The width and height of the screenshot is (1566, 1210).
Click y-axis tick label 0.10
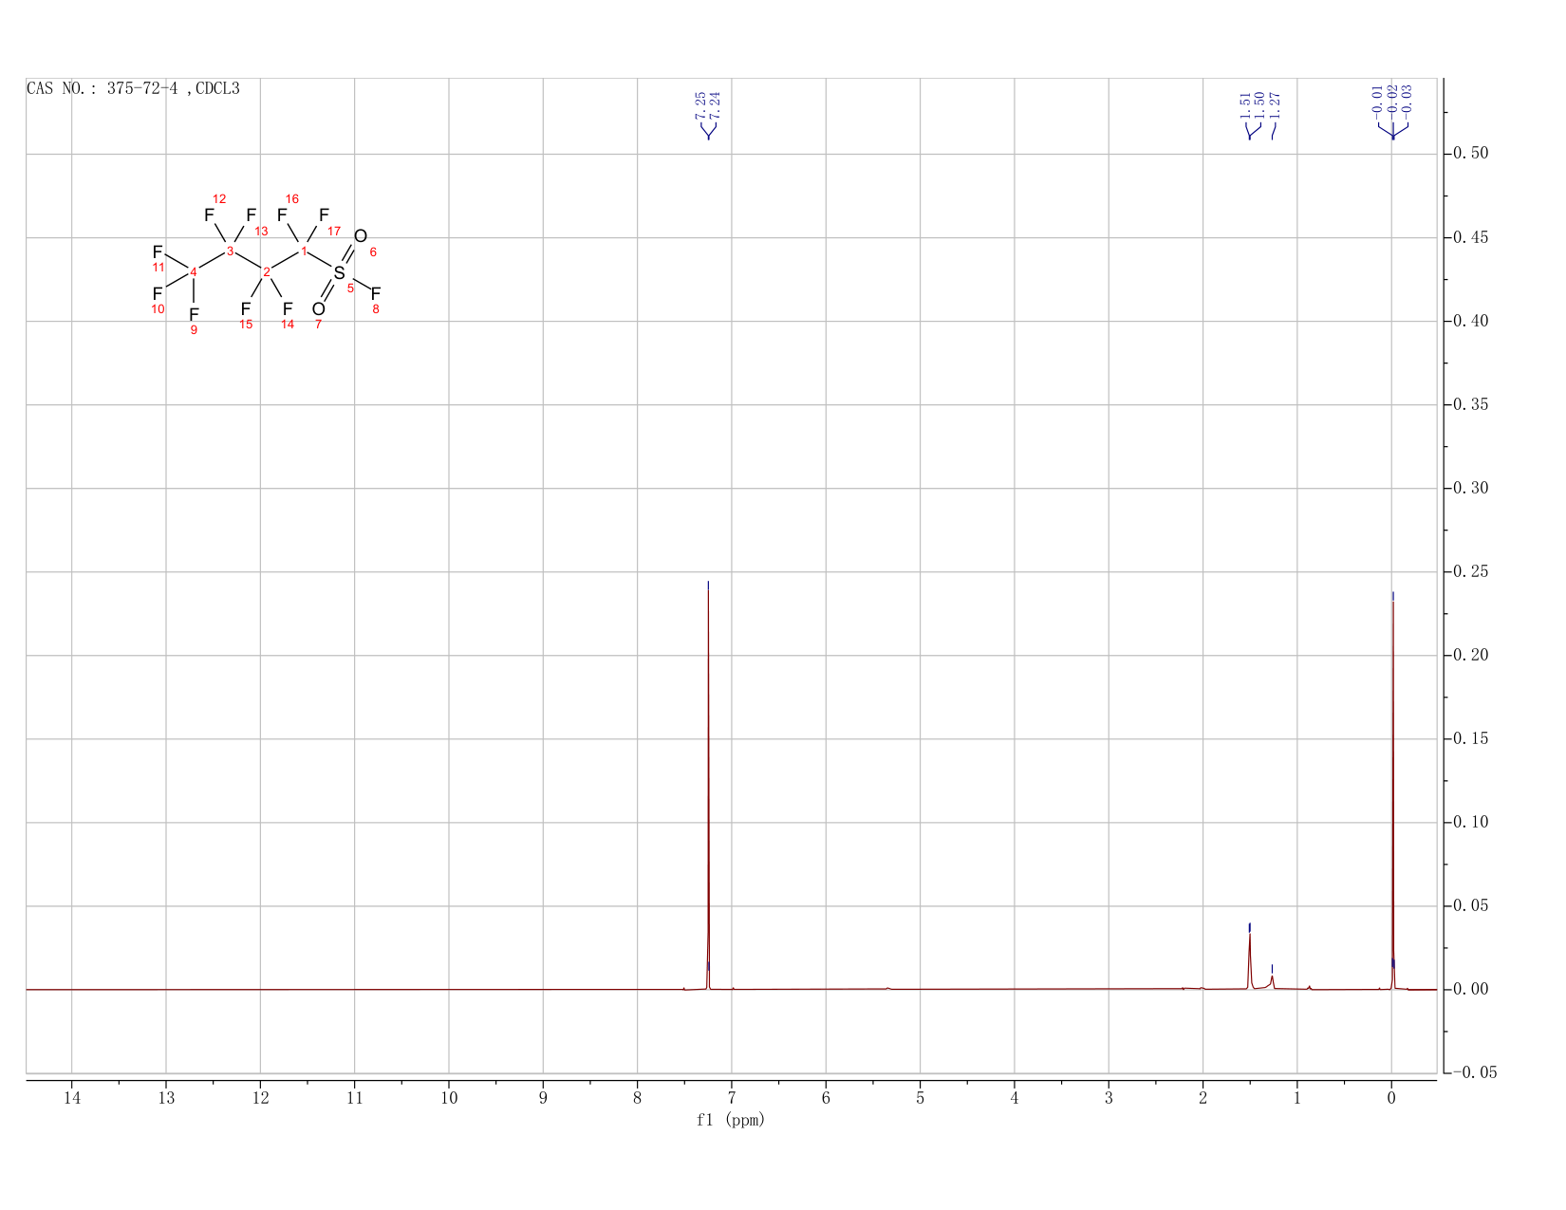pyautogui.click(x=1473, y=823)
